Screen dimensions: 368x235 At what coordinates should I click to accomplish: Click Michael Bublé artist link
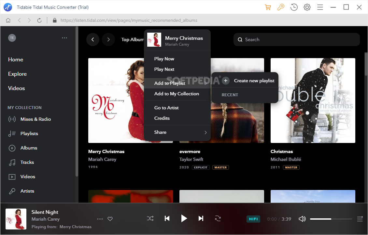286,159
